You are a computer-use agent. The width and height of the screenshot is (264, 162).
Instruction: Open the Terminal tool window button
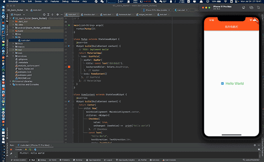(x=78, y=160)
